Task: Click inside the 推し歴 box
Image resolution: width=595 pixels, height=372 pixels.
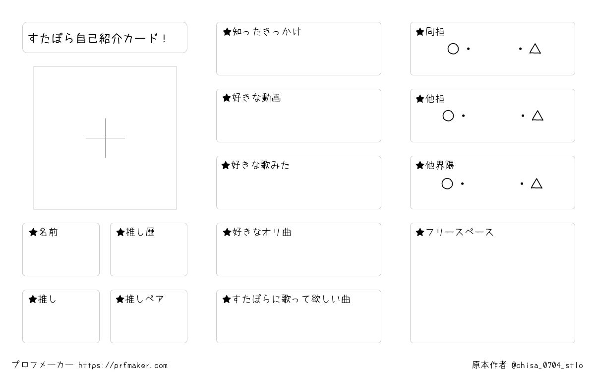Action: (149, 249)
